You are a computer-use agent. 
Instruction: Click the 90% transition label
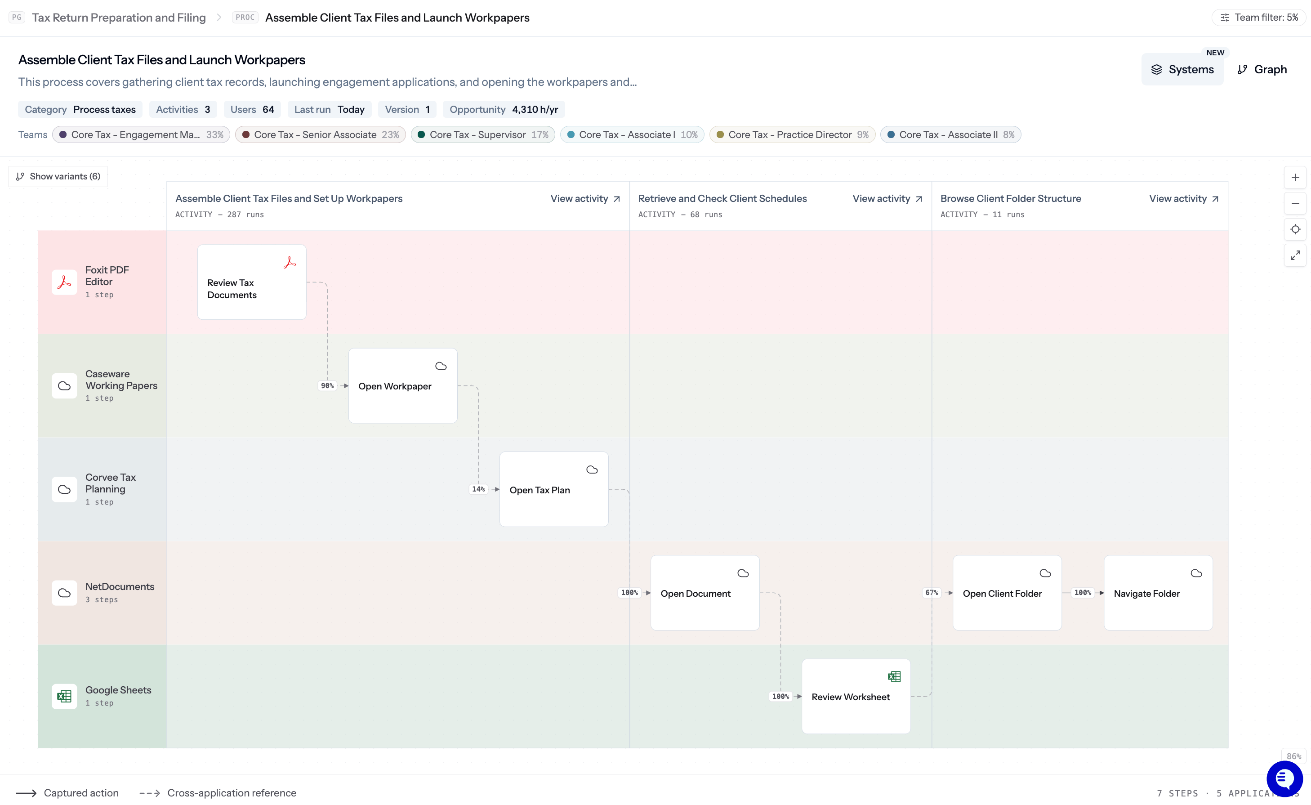tap(327, 386)
